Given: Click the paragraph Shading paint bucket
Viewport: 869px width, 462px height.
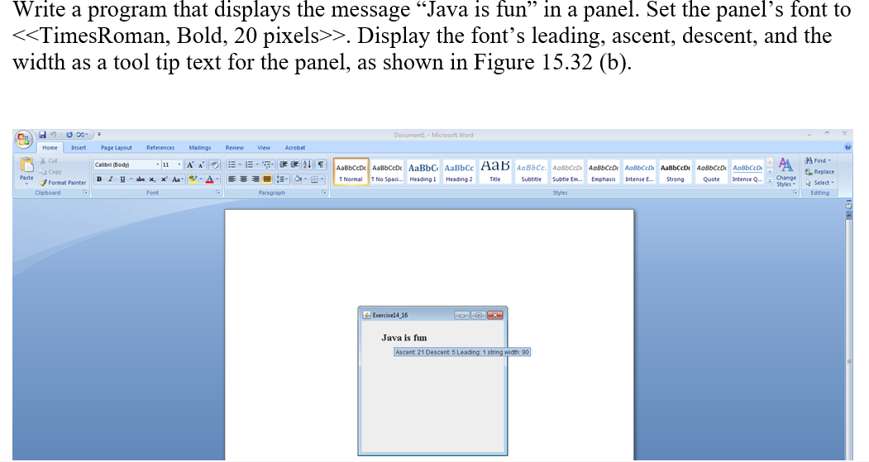Looking at the screenshot, I should coord(298,179).
